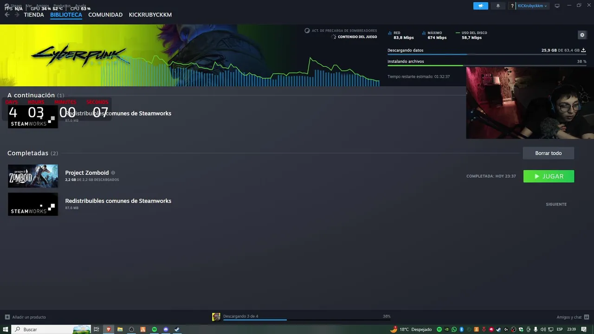Viewport: 594px width, 334px height.
Task: Click the Spotify system tray icon
Action: click(439, 329)
